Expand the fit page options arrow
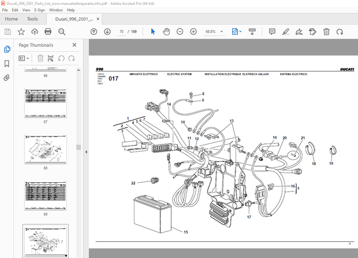The width and height of the screenshot is (358, 258). [x=240, y=32]
